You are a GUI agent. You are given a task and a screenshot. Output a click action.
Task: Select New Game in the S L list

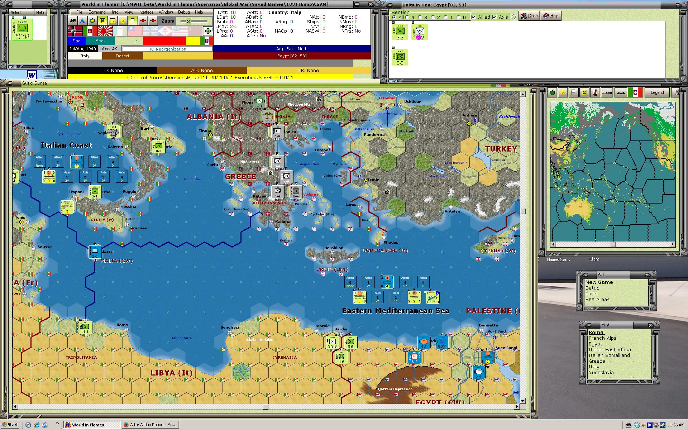(x=599, y=282)
